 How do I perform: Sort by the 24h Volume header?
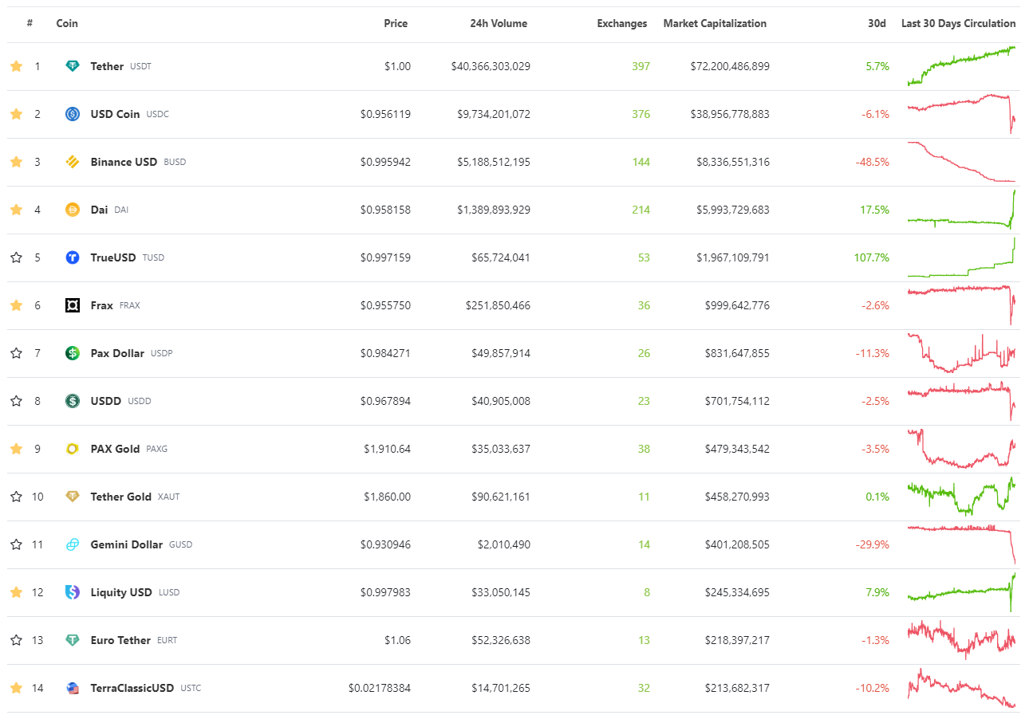[x=499, y=23]
